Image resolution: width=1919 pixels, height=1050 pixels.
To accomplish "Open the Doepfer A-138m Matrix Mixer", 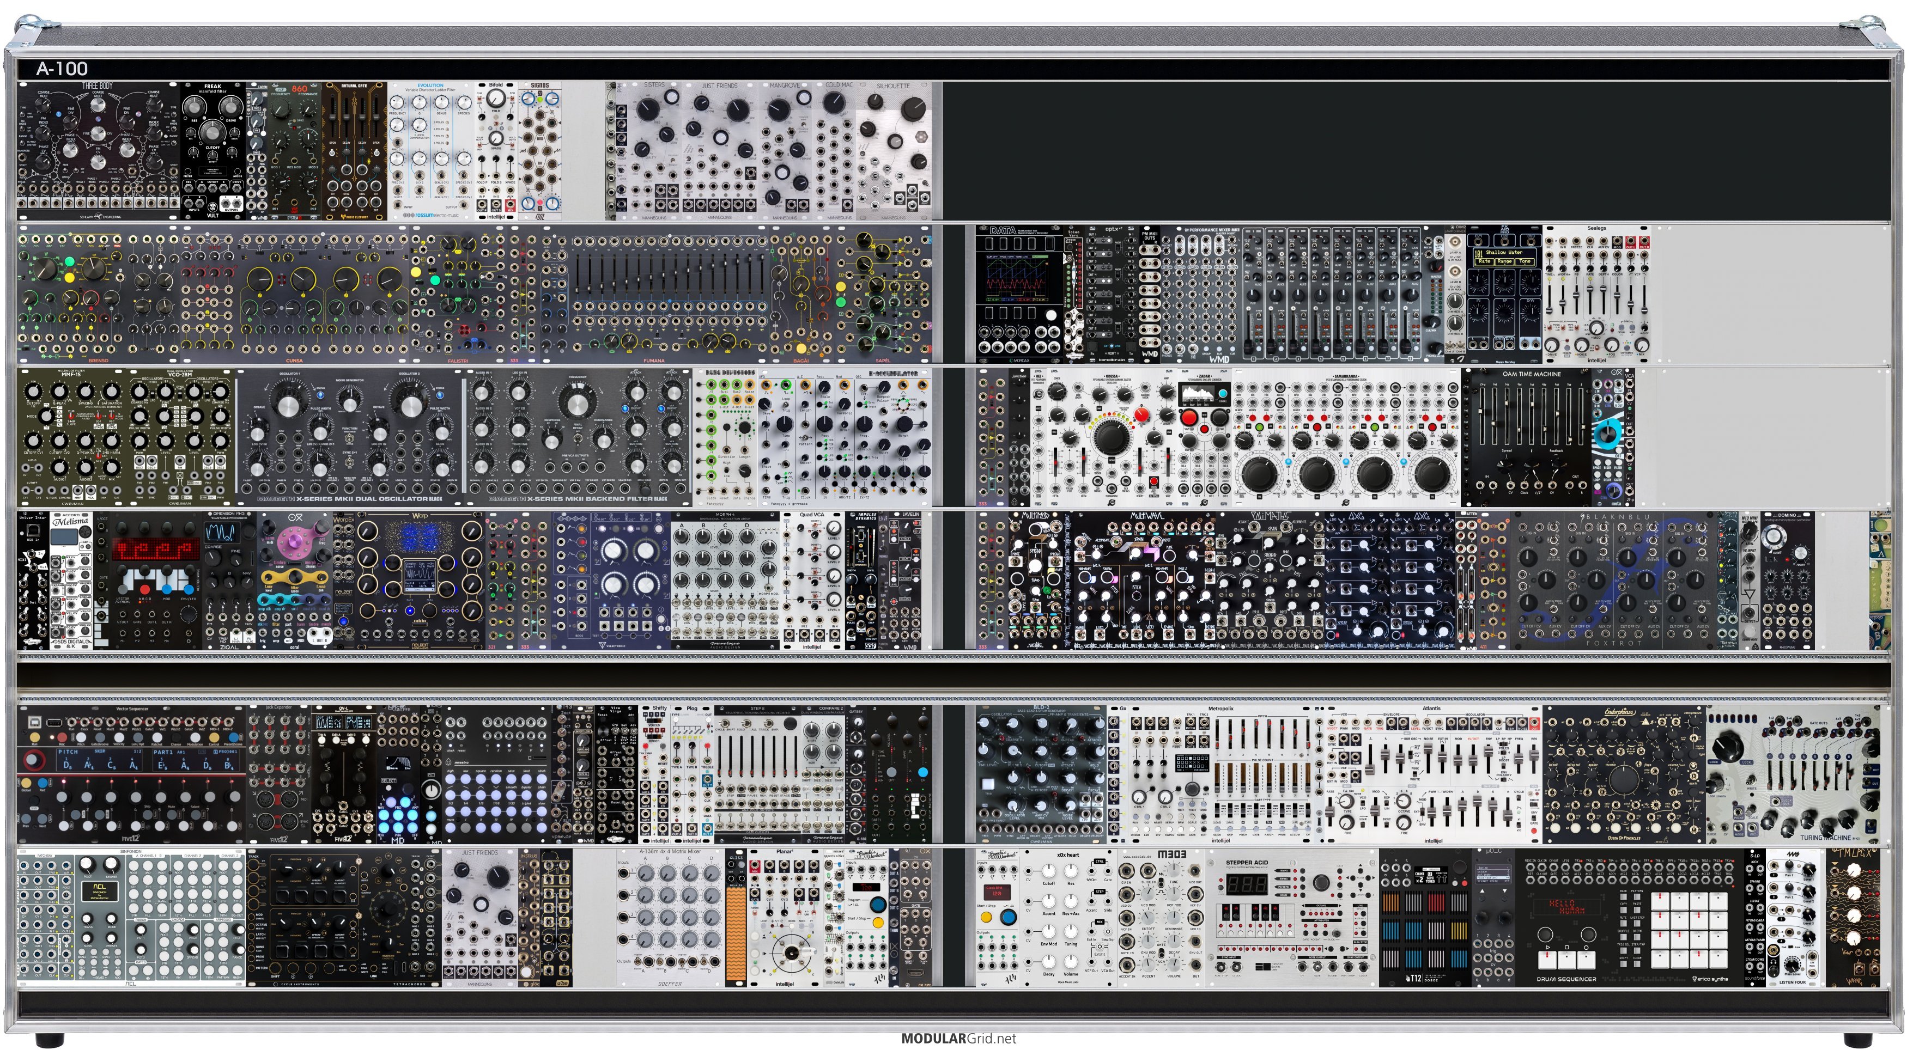I will (x=670, y=918).
